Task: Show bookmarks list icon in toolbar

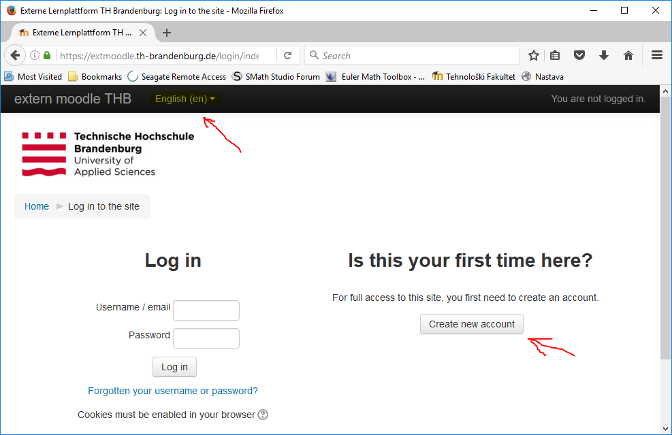Action: click(556, 56)
